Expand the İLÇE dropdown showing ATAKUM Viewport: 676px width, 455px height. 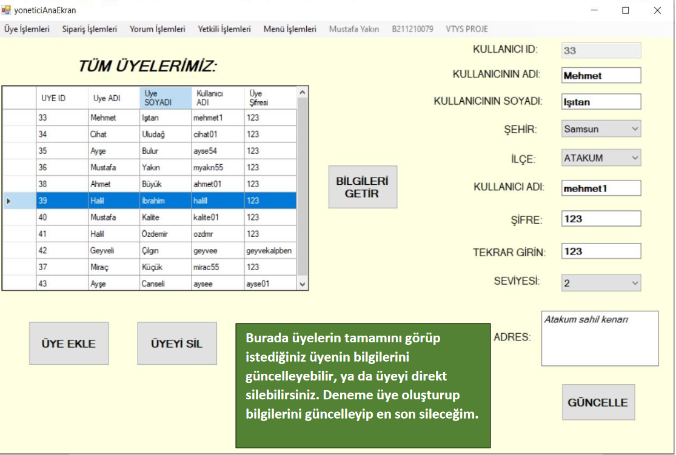[x=601, y=158]
